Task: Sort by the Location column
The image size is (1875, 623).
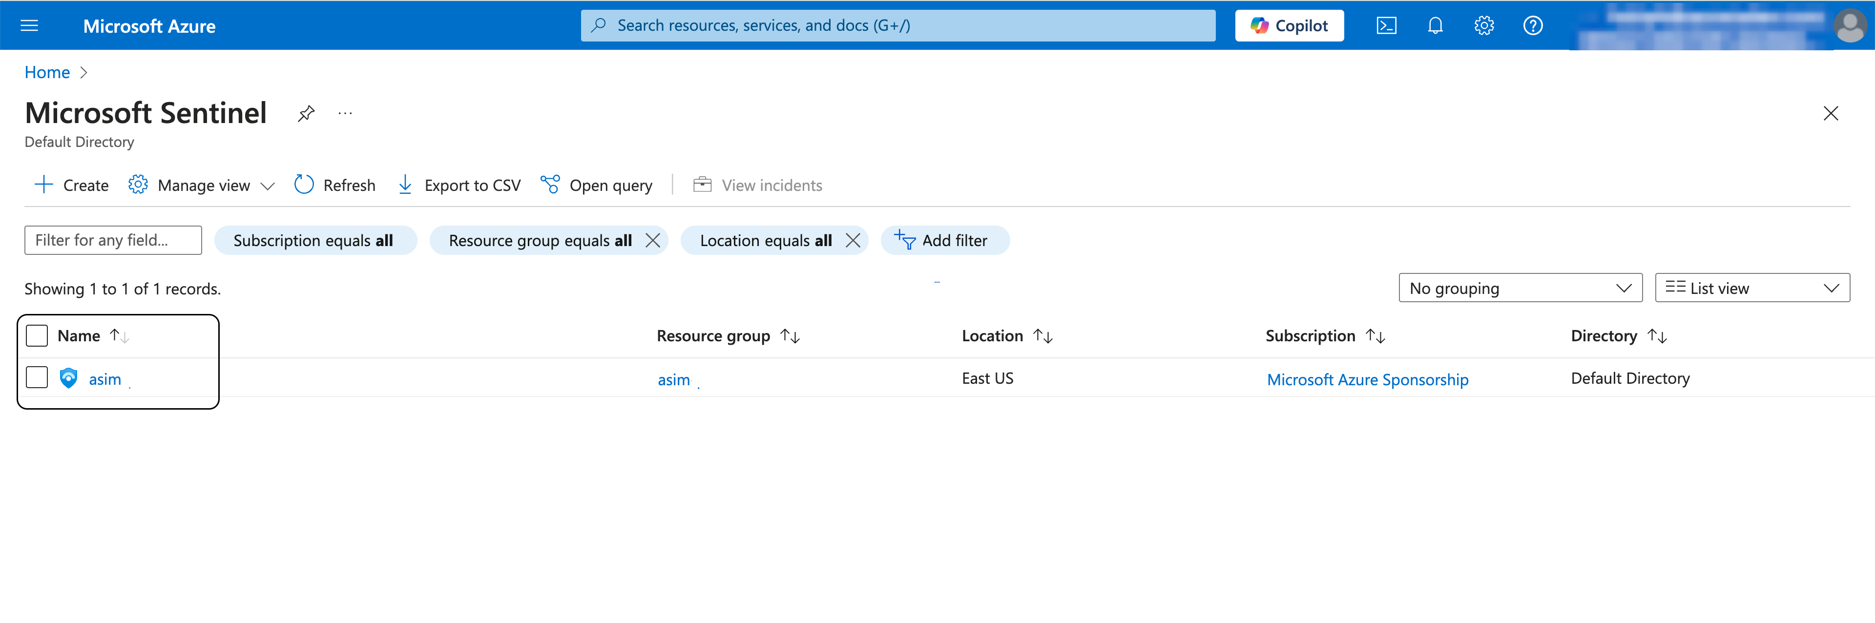Action: [1007, 335]
